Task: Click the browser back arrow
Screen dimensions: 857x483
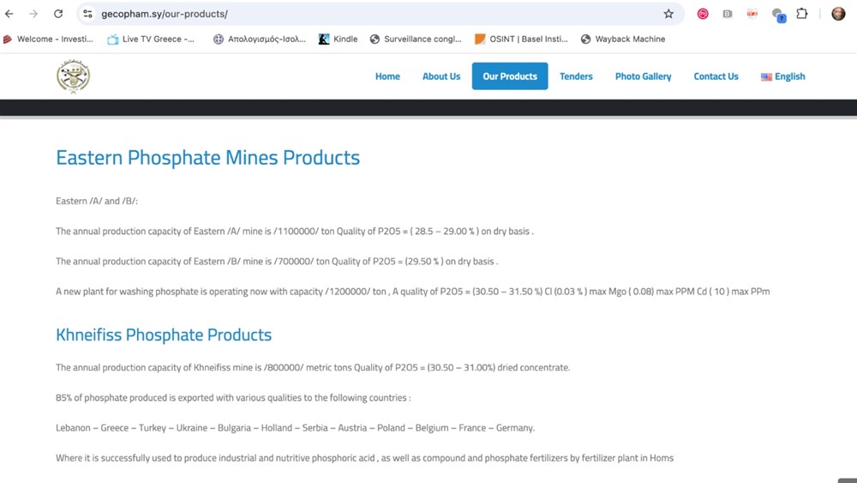Action: (9, 14)
